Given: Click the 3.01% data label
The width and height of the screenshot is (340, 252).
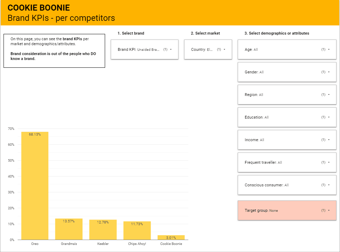Looking at the screenshot, I should click(171, 238).
